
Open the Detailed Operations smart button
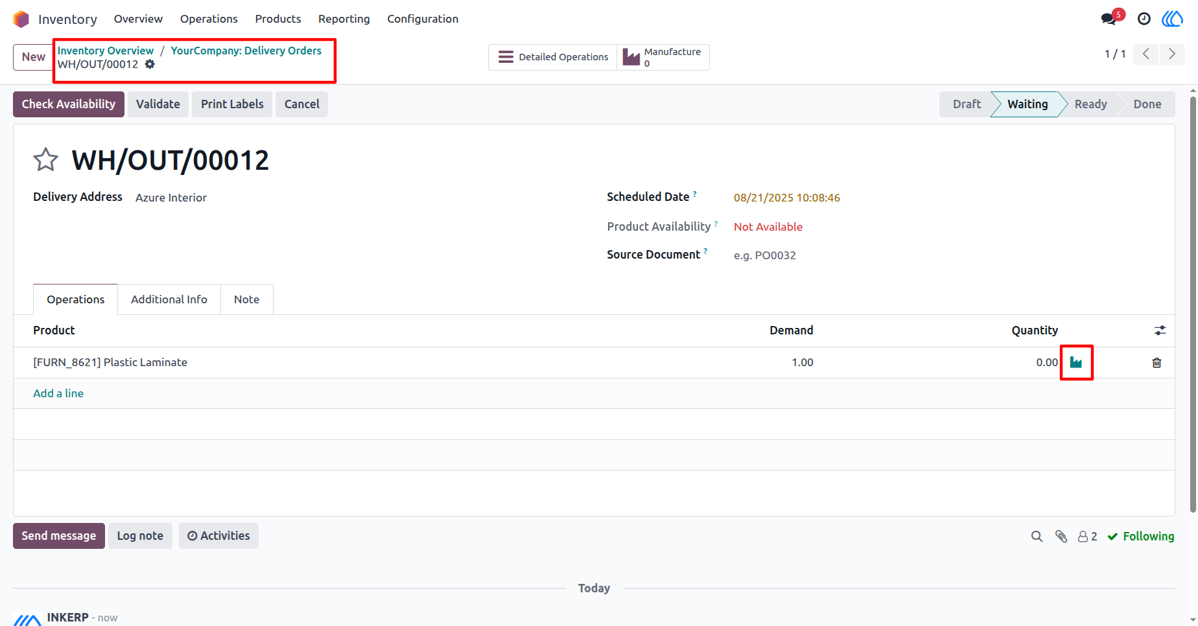pyautogui.click(x=553, y=57)
